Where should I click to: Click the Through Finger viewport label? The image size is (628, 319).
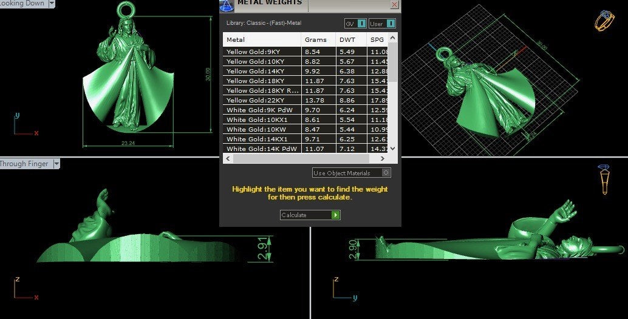tap(24, 164)
